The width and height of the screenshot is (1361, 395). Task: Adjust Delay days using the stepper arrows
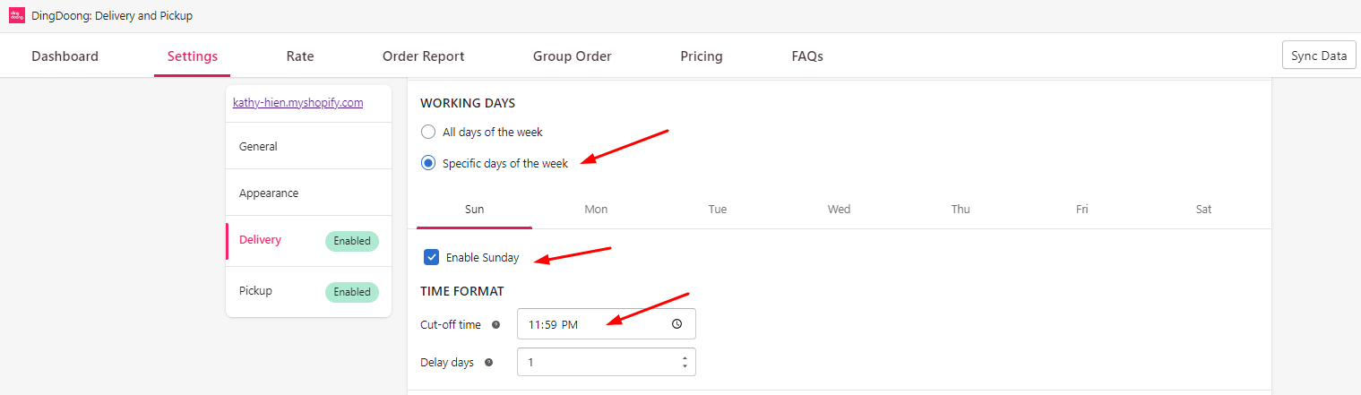pos(685,362)
